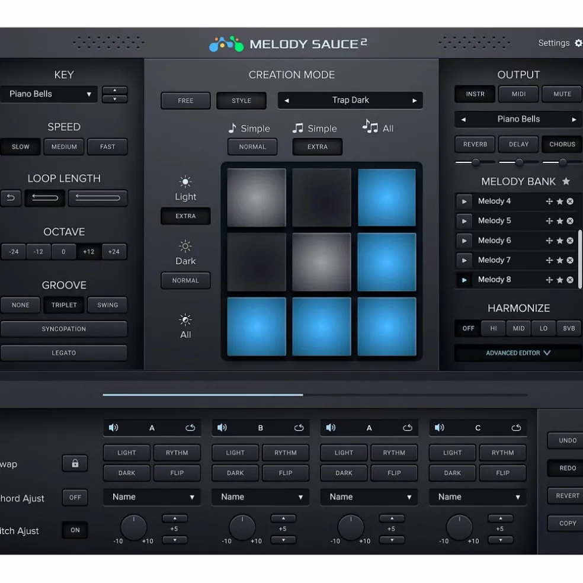Go to previous style before Trap Dark
The height and width of the screenshot is (583, 583).
click(287, 101)
